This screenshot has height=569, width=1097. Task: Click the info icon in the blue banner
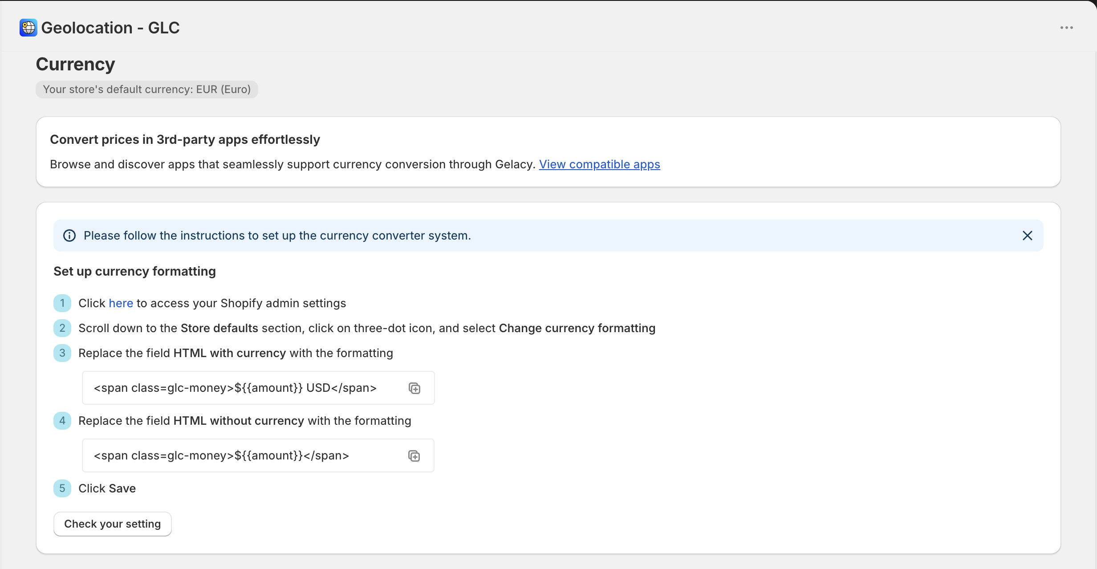69,236
